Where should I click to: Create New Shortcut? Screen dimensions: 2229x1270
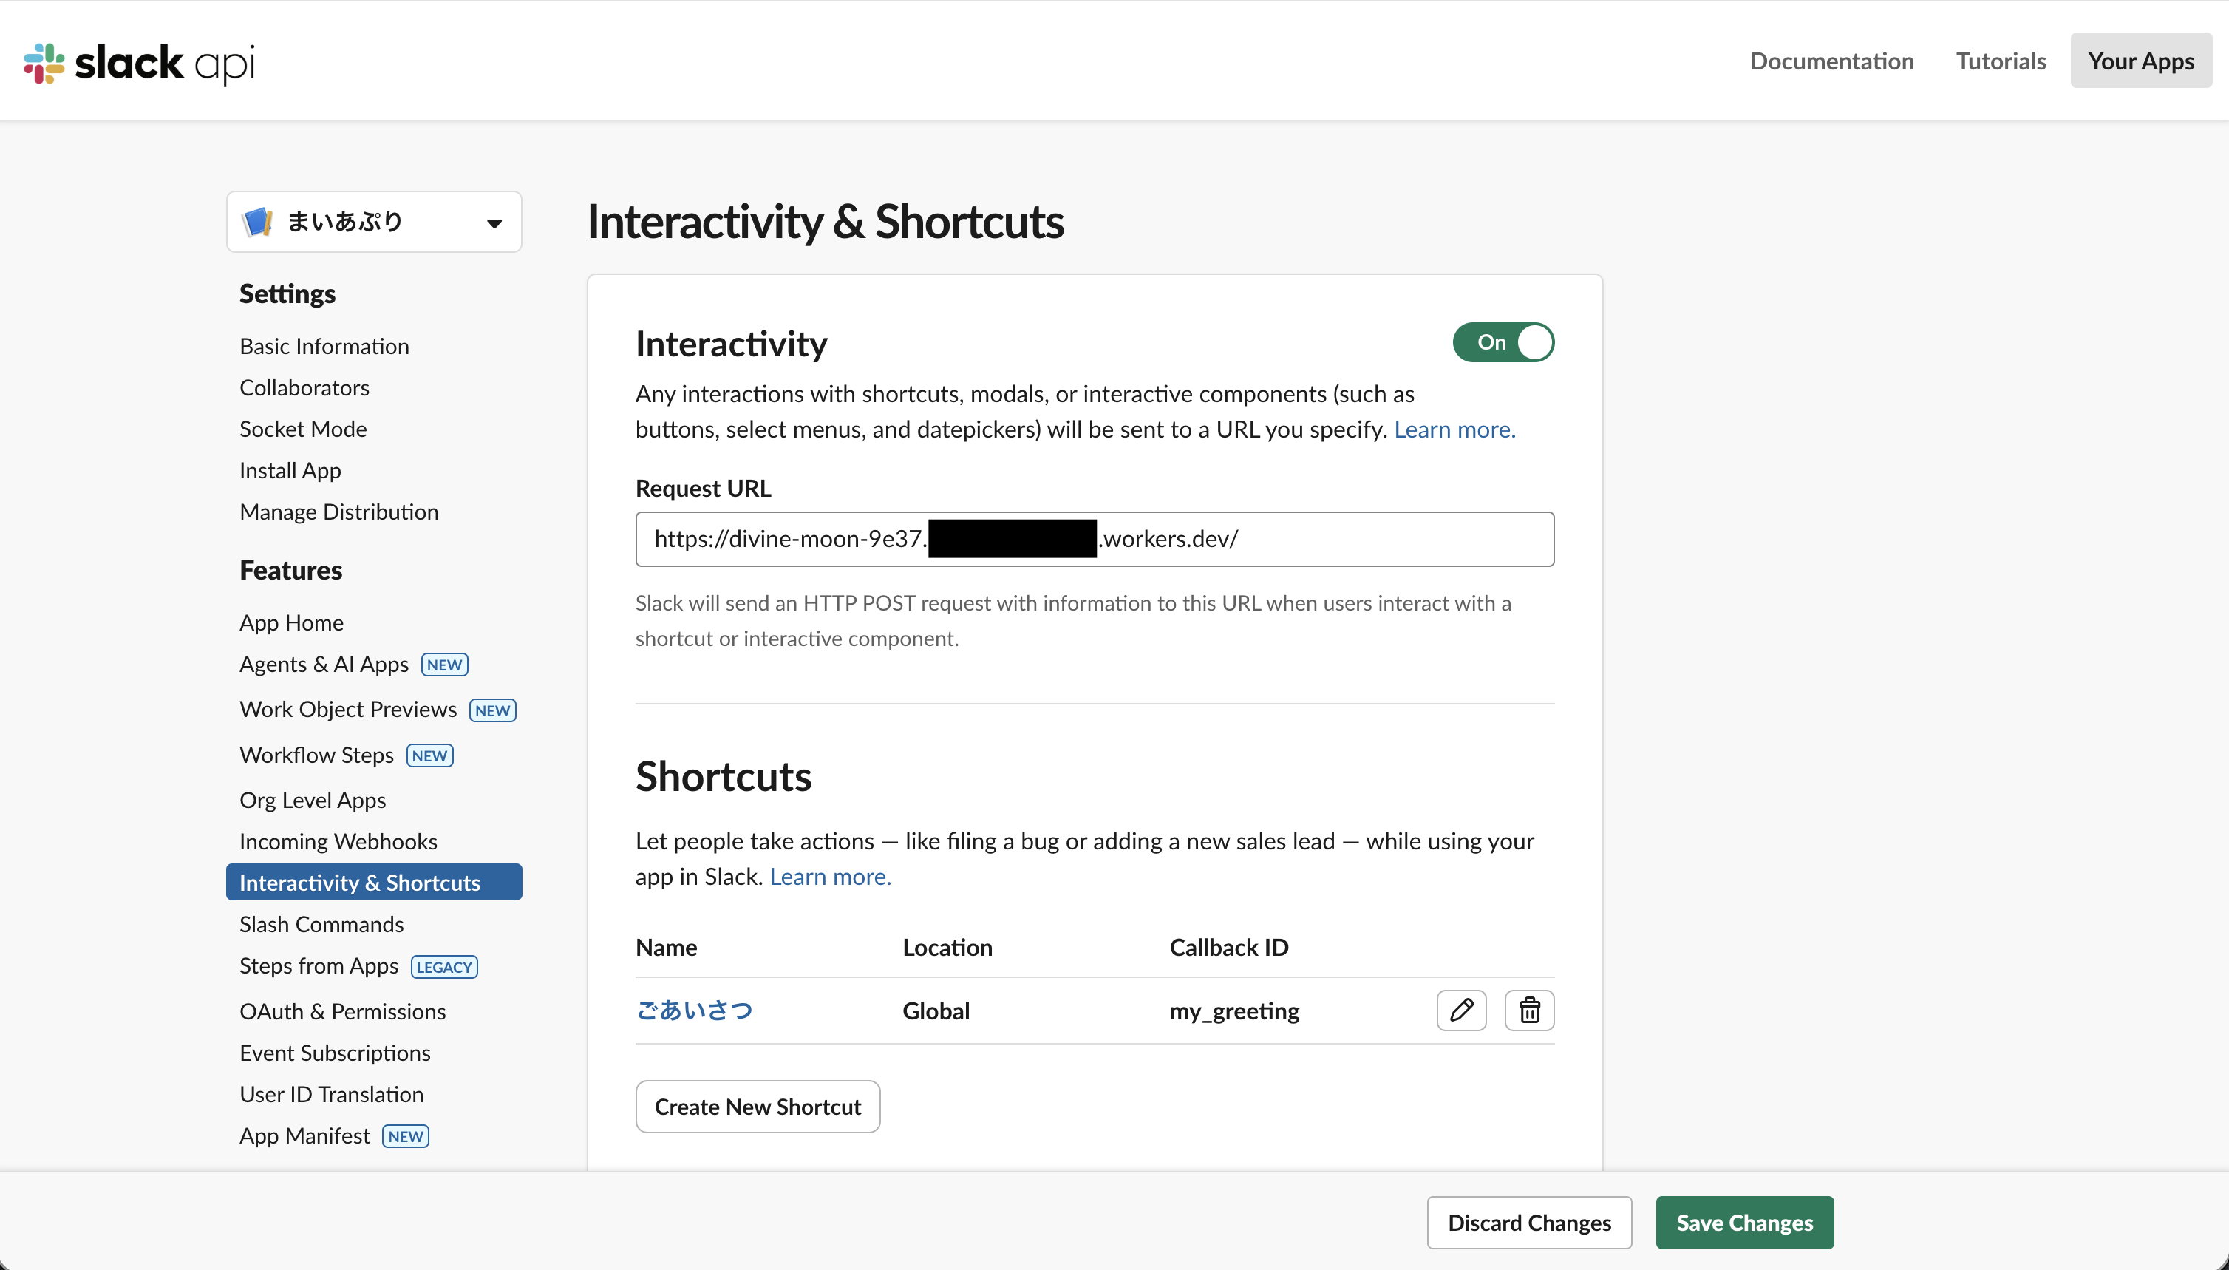pos(757,1106)
